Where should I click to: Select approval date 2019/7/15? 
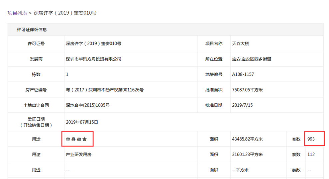(x=242, y=105)
